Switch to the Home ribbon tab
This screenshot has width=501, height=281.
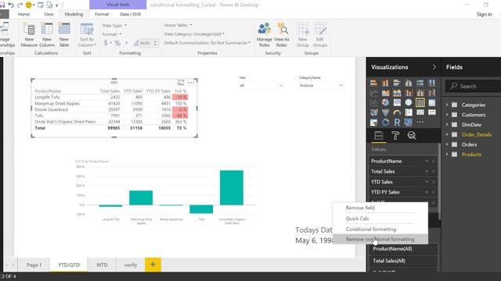(23, 14)
